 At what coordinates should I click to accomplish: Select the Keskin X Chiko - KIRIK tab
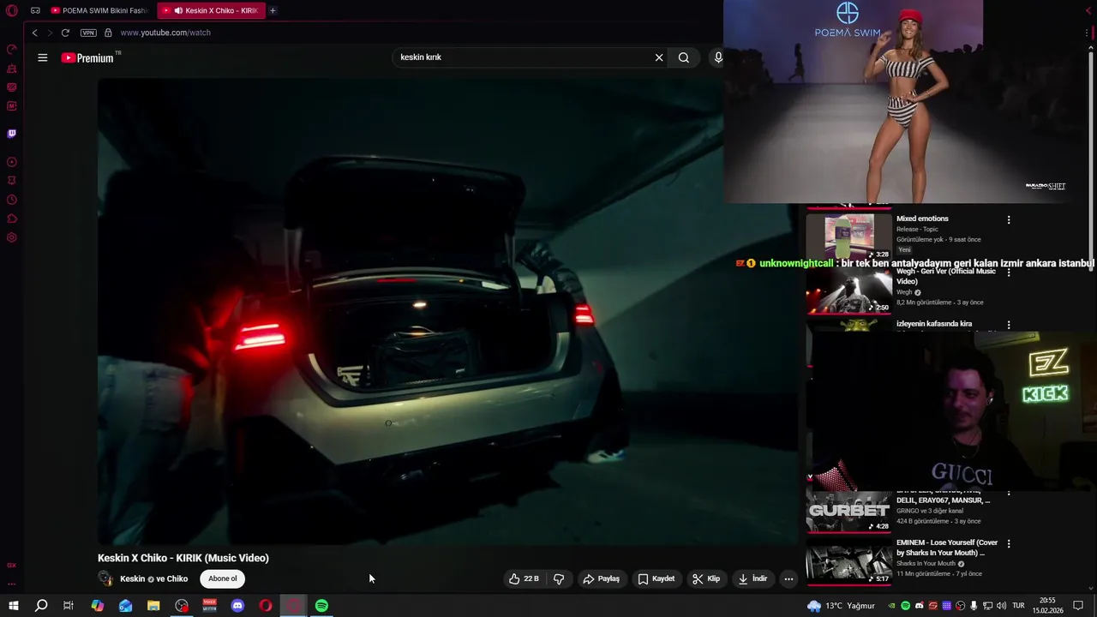click(x=212, y=10)
